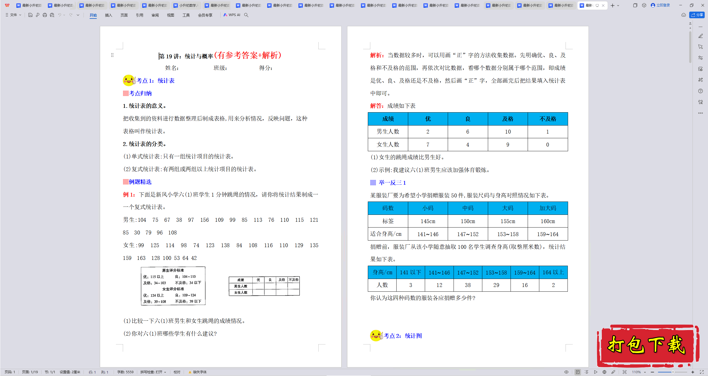708x376 pixels.
Task: Open the settings sliders sidebar icon
Action: click(x=701, y=58)
